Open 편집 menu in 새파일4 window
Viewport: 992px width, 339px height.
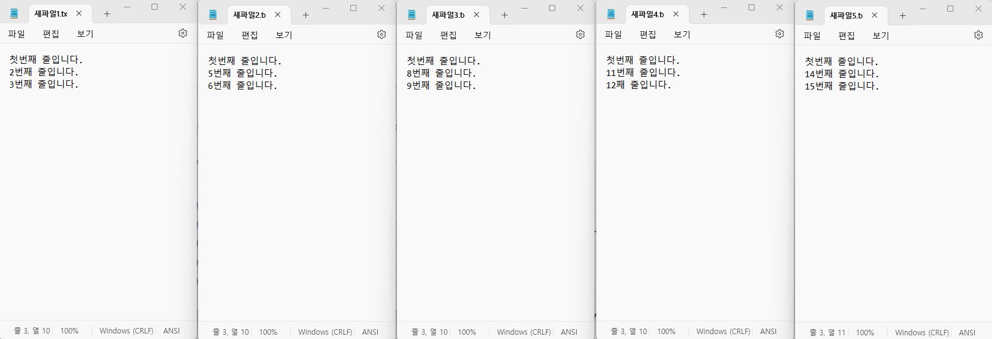pyautogui.click(x=648, y=34)
